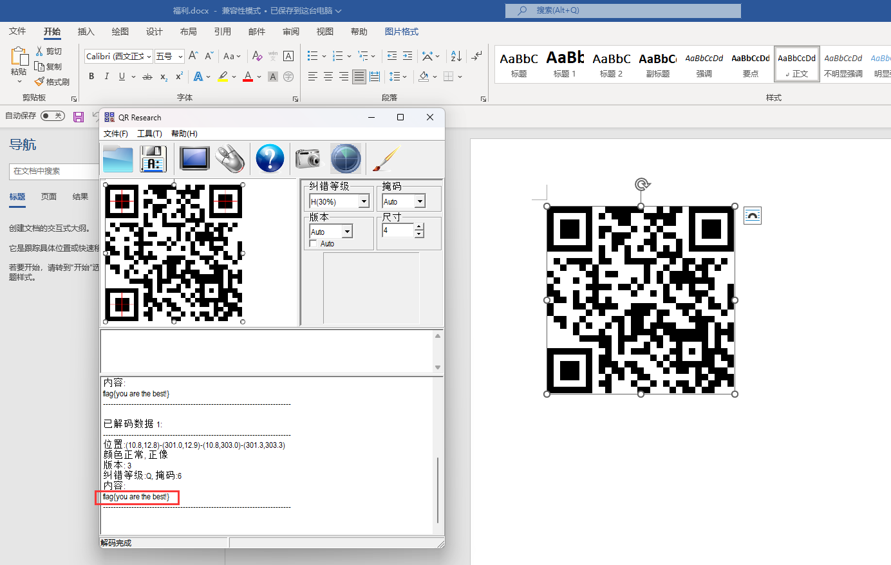Screen dimensions: 891x565
Task: Click the 尺寸 size input field
Action: tap(399, 230)
